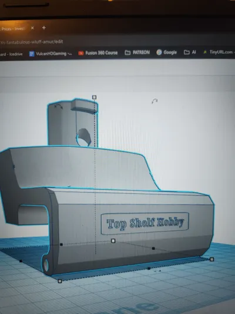
Task: Open the Icedrive bookmark
Action: 11,54
